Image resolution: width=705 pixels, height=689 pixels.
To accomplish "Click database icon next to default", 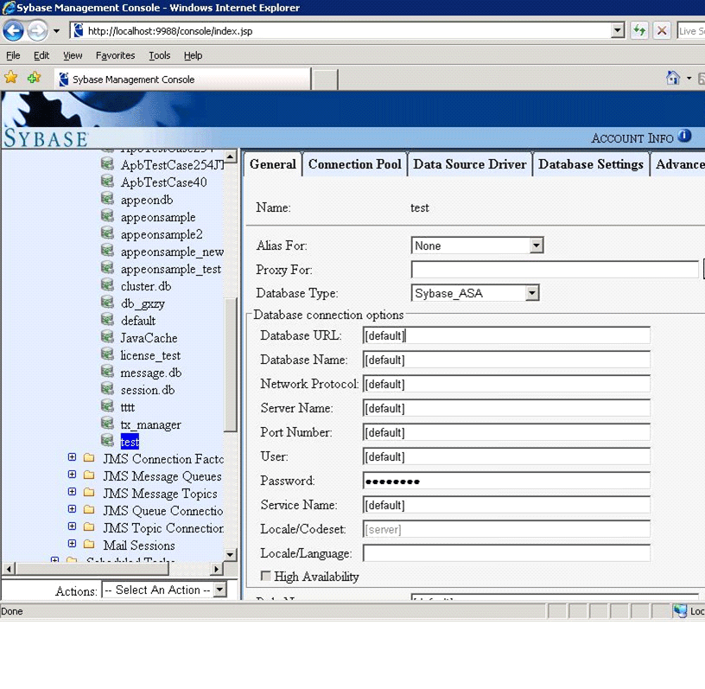I will pyautogui.click(x=107, y=320).
